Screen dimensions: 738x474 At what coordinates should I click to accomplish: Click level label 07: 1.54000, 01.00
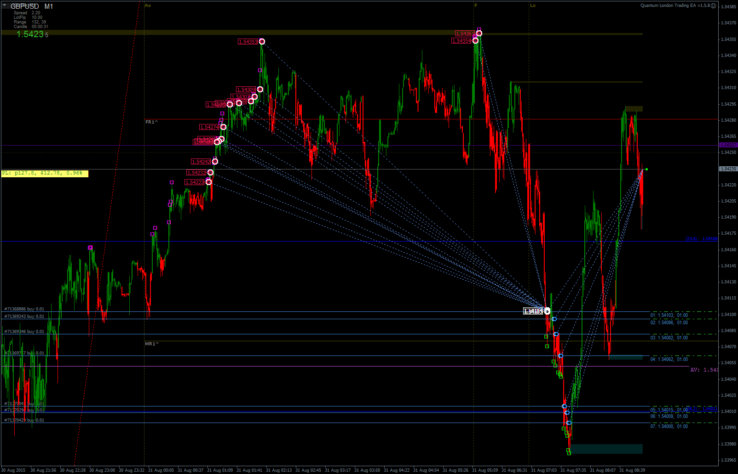pos(669,426)
